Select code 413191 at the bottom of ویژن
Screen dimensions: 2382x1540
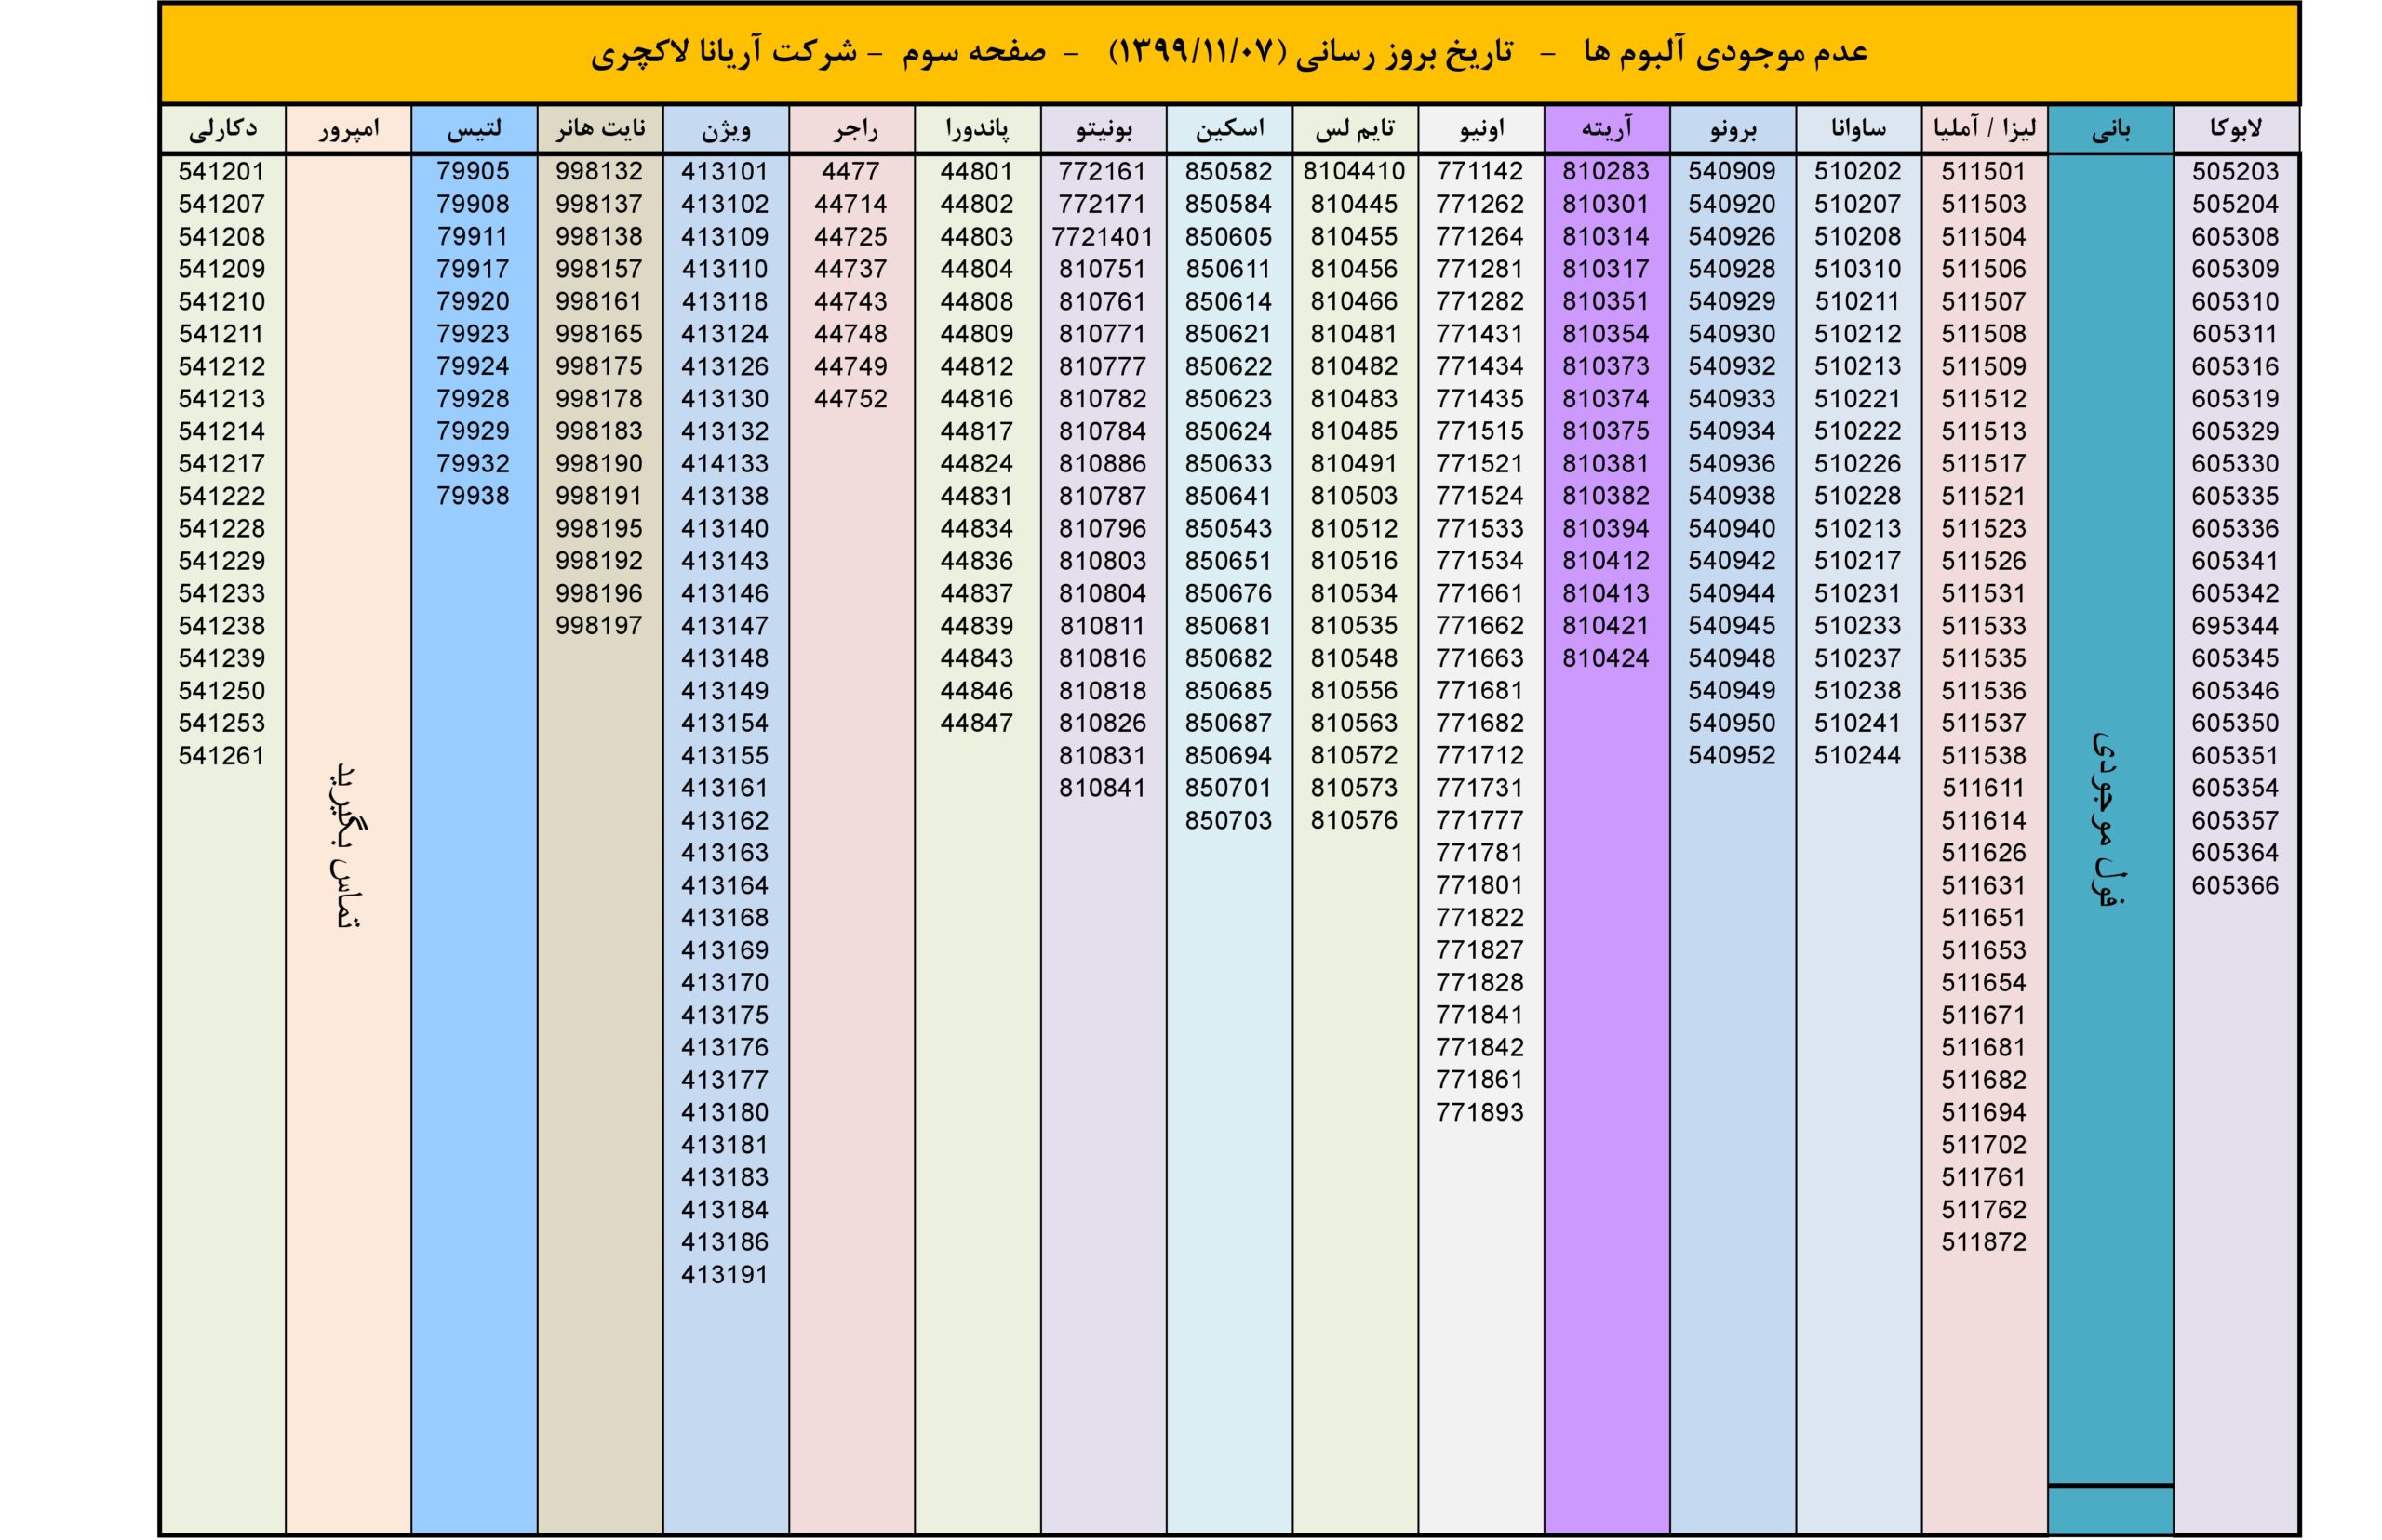(x=724, y=1275)
